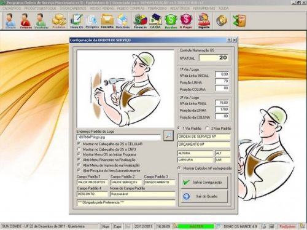The height and width of the screenshot is (230, 307).
Task: Open the Pesquisa toolbar icon
Action: [92, 21]
